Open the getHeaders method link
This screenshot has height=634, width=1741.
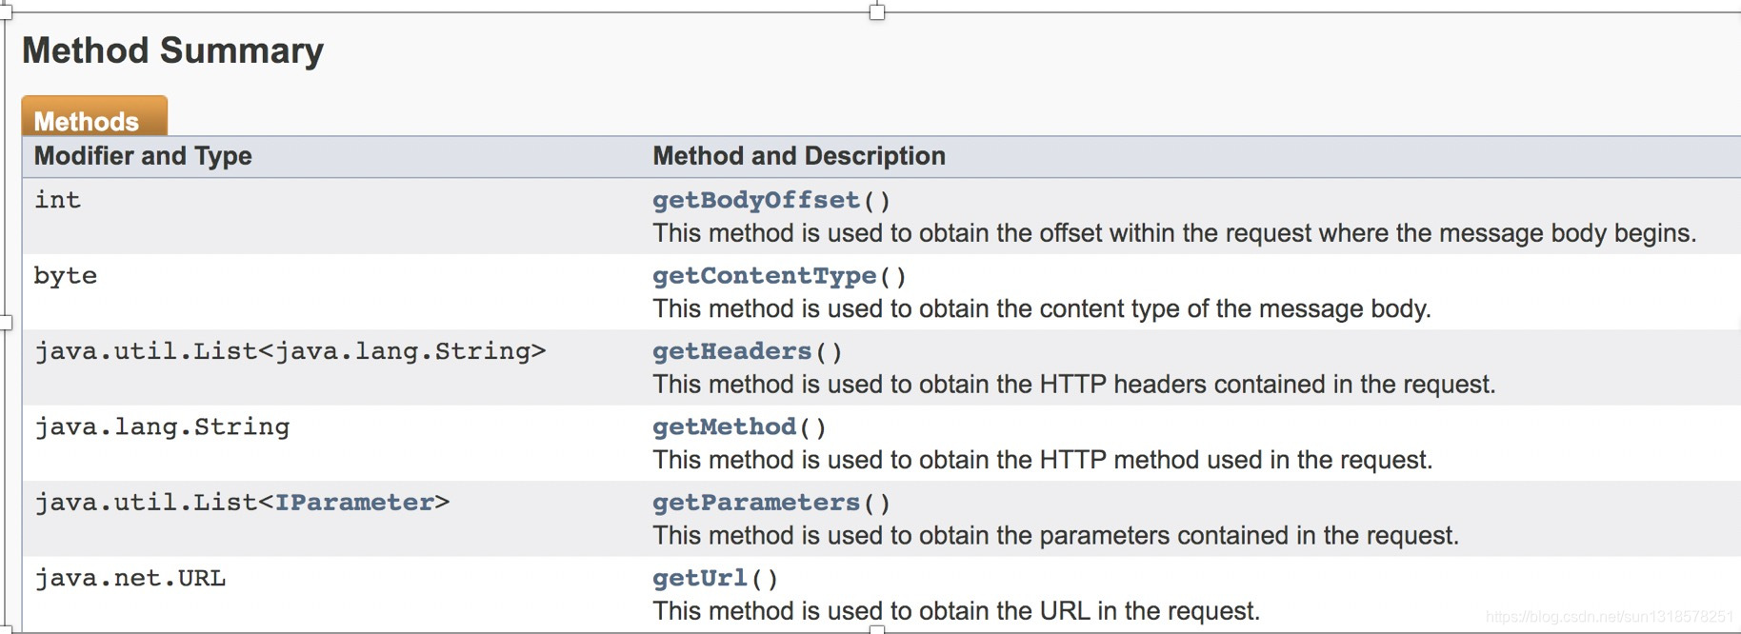[x=731, y=352]
